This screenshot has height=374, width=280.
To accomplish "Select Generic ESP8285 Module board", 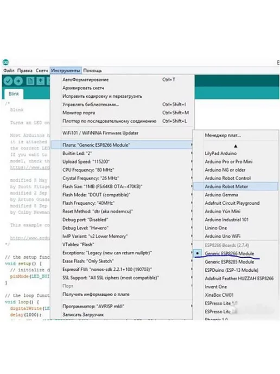I will [236, 262].
